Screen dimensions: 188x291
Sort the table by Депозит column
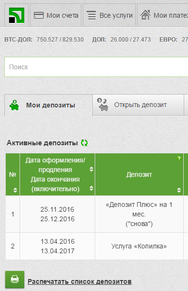(x=179, y=190)
